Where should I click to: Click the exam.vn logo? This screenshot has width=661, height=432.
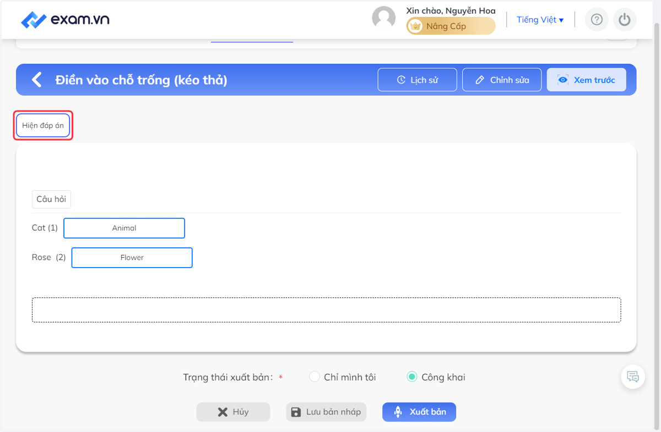click(x=65, y=20)
